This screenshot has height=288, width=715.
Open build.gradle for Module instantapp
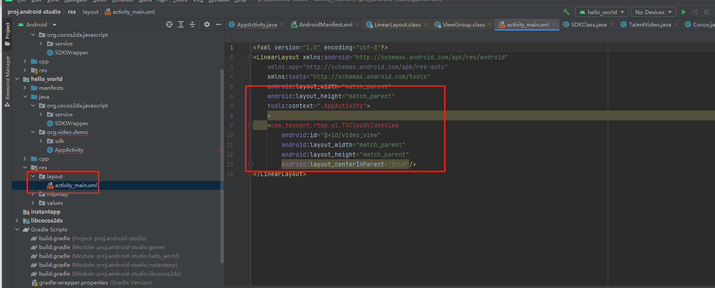108,265
